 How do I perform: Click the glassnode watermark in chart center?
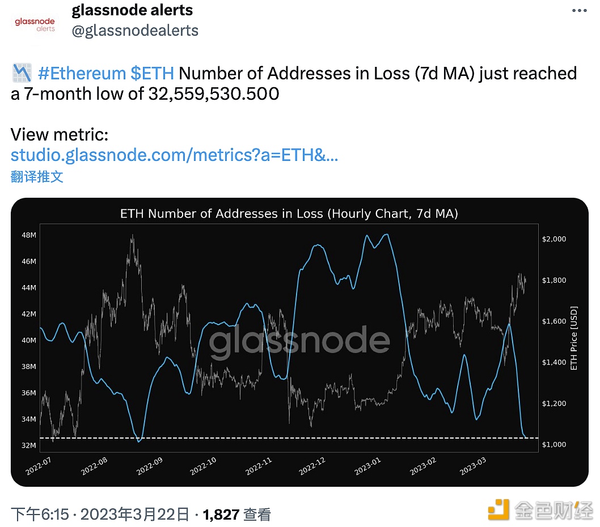[x=299, y=342]
